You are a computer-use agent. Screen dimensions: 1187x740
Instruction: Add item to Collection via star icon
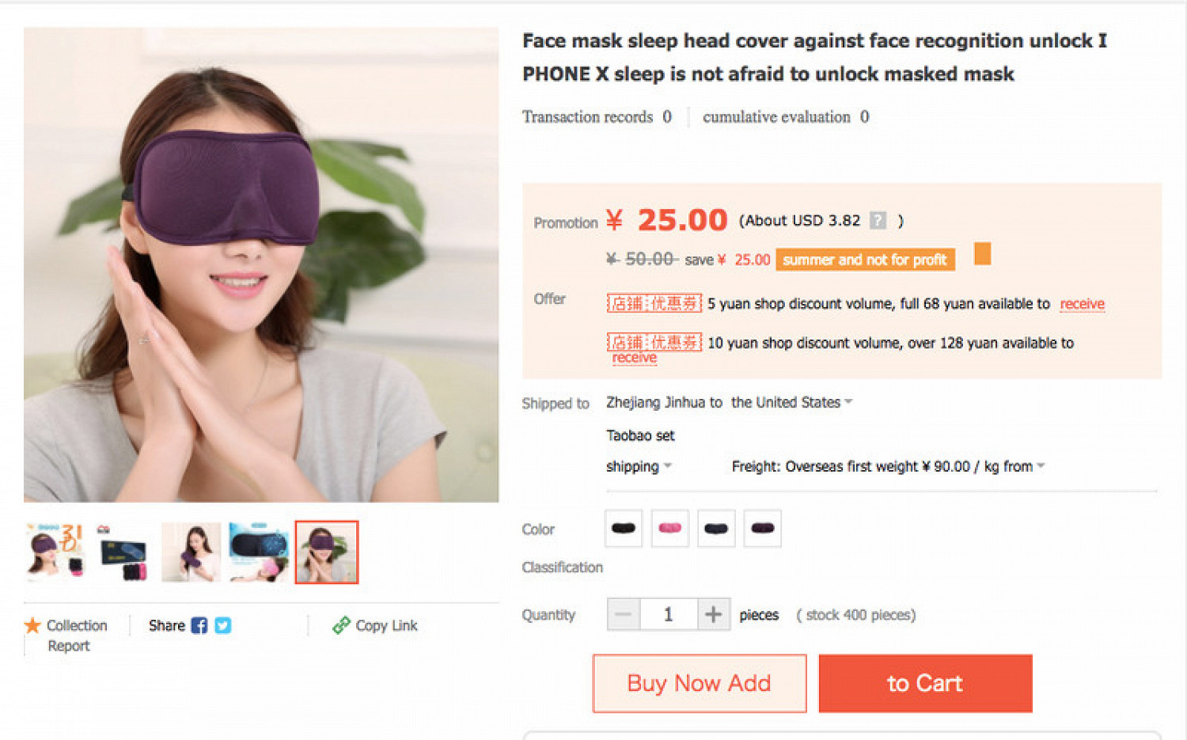point(32,626)
